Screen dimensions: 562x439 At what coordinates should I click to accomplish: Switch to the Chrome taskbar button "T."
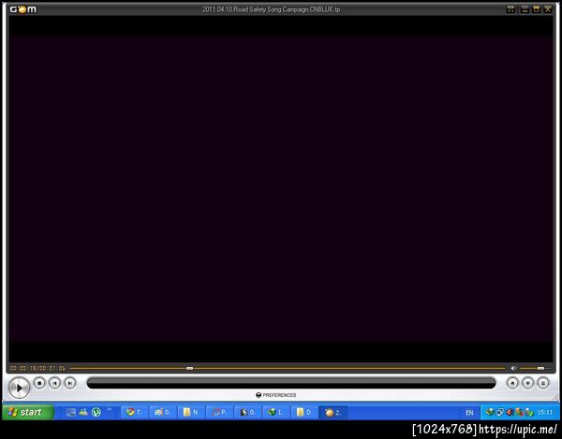click(134, 412)
